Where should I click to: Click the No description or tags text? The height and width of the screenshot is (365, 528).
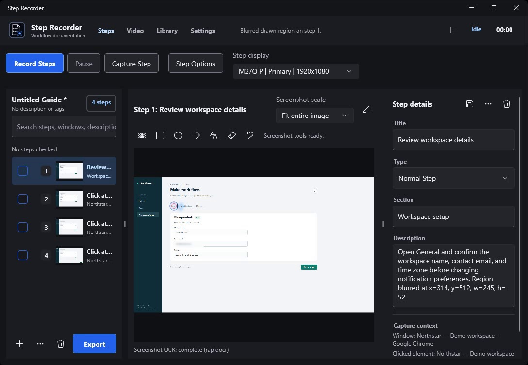coord(38,109)
